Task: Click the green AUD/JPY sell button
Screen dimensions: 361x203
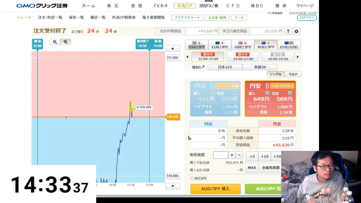Action: pos(263,189)
